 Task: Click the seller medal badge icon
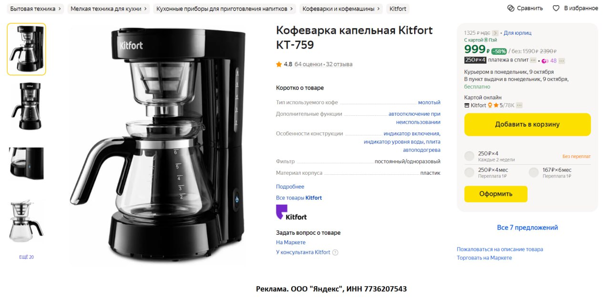[490, 105]
